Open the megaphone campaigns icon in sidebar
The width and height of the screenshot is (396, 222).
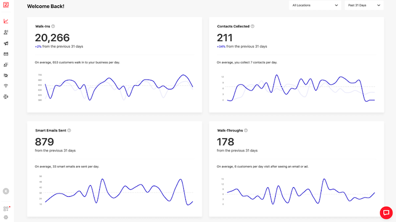pos(6,43)
